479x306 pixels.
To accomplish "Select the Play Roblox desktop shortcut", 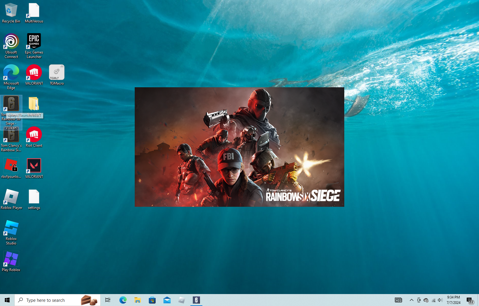I will [11, 261].
